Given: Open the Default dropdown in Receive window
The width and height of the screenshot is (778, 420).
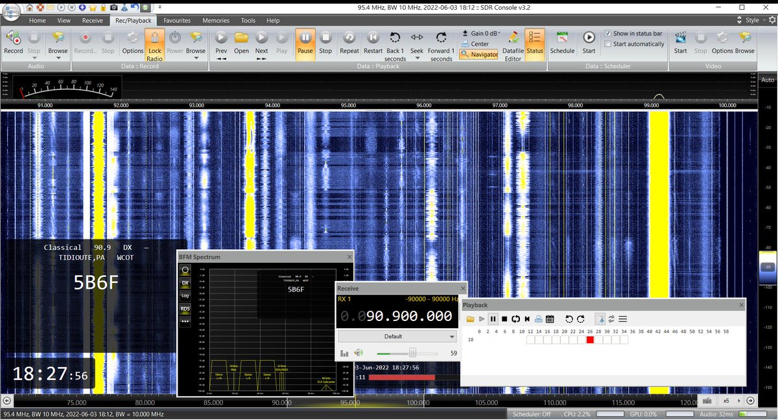Looking at the screenshot, I should [397, 337].
